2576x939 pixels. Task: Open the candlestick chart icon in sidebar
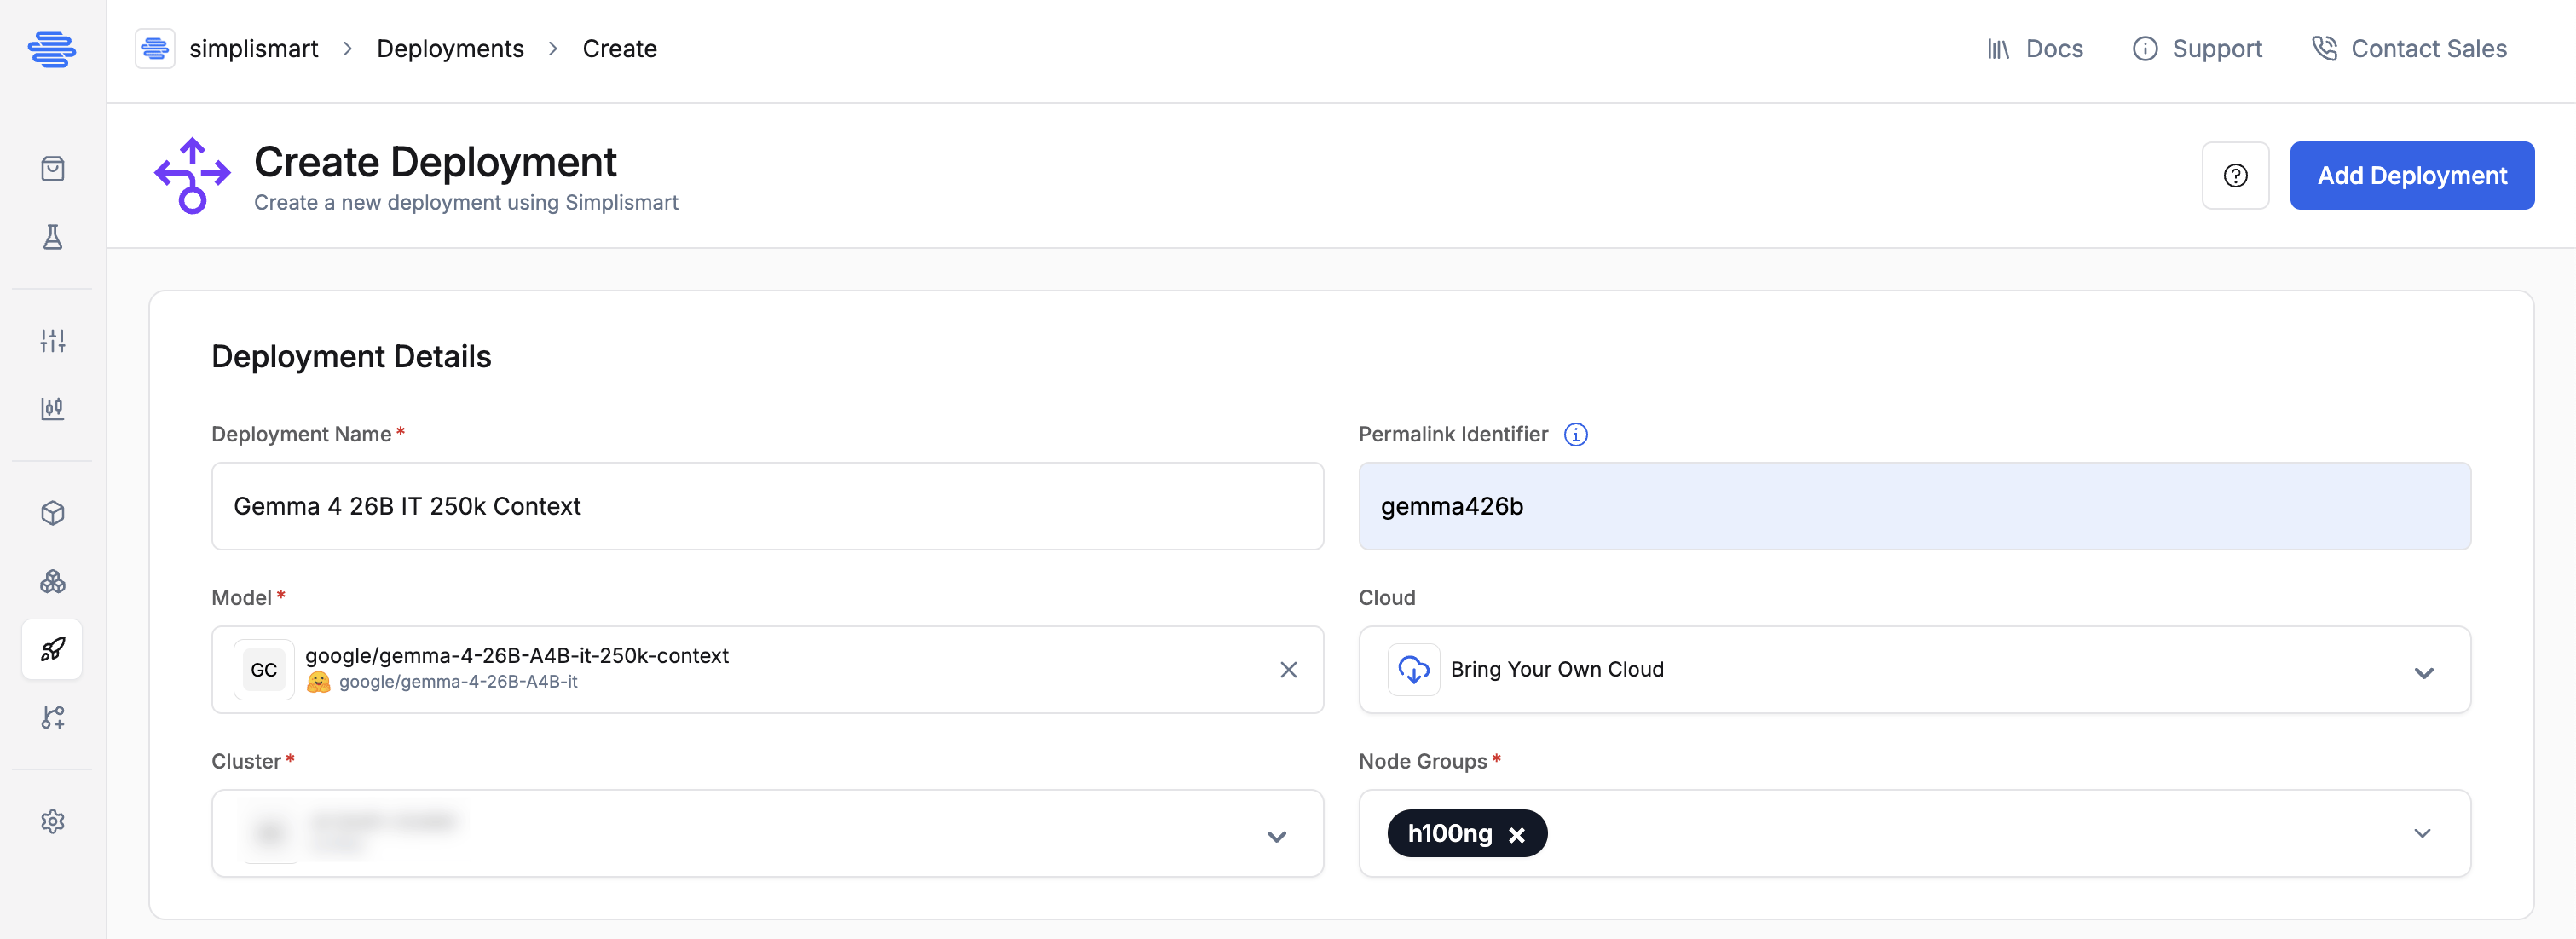click(52, 408)
